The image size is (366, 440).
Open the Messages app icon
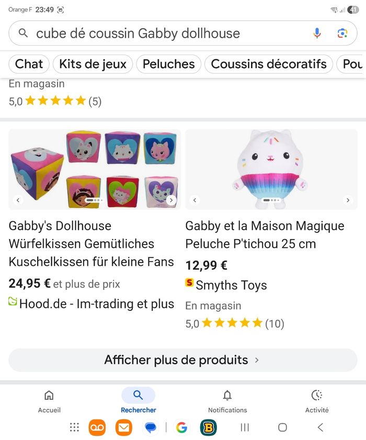[150, 427]
